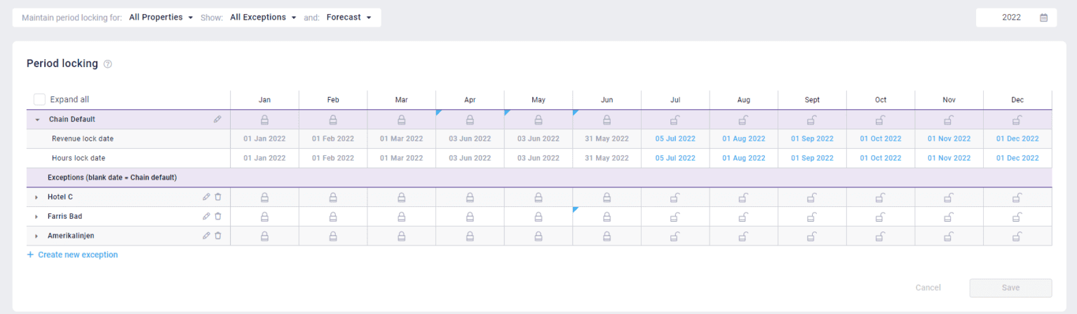Delete the Hotel C exception via trash icon
Viewport: 1077px width, 314px height.
click(218, 197)
